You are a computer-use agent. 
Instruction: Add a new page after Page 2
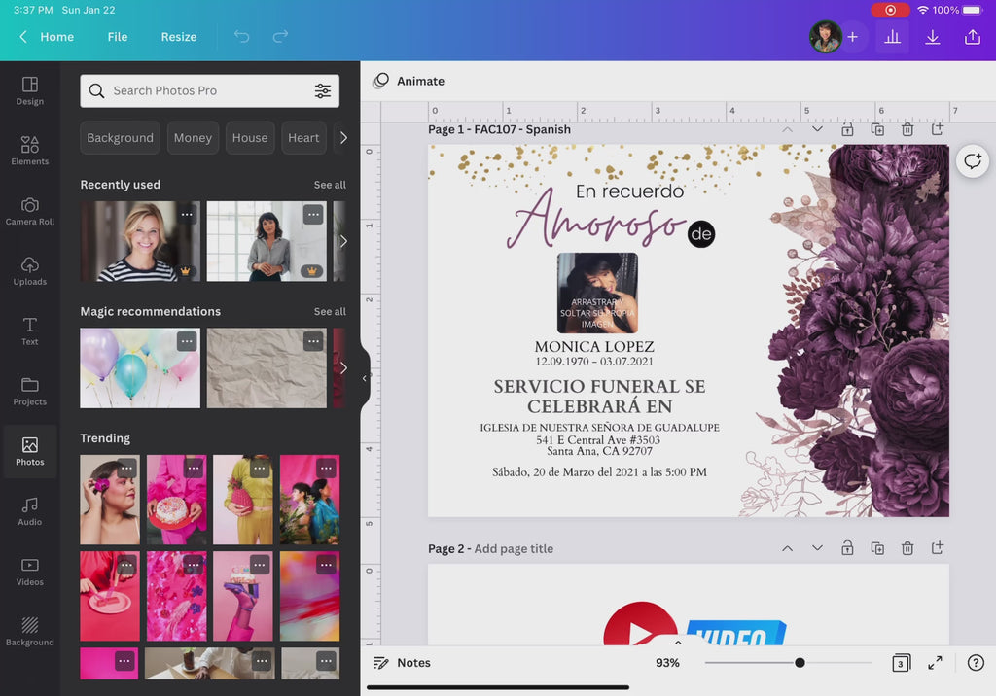[937, 548]
